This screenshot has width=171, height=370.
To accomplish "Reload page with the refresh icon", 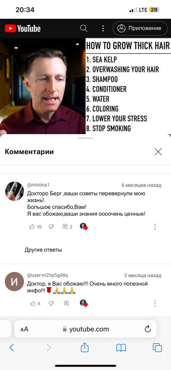I will click(148, 329).
